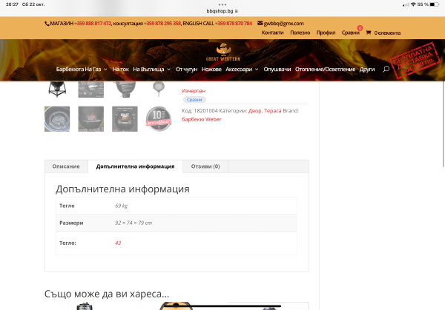This screenshot has height=310, width=445.
Task: Open the pan-shaped product thumbnail
Action: (159, 90)
